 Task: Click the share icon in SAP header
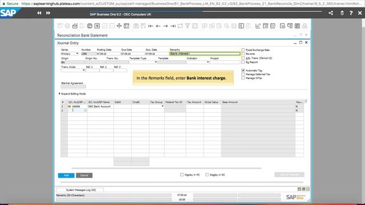click(331, 13)
